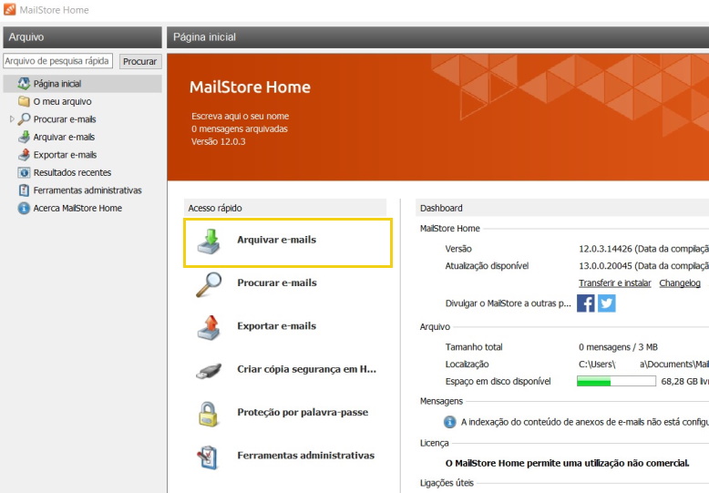
Task: Click the attachment indexing message text
Action: pos(585,422)
